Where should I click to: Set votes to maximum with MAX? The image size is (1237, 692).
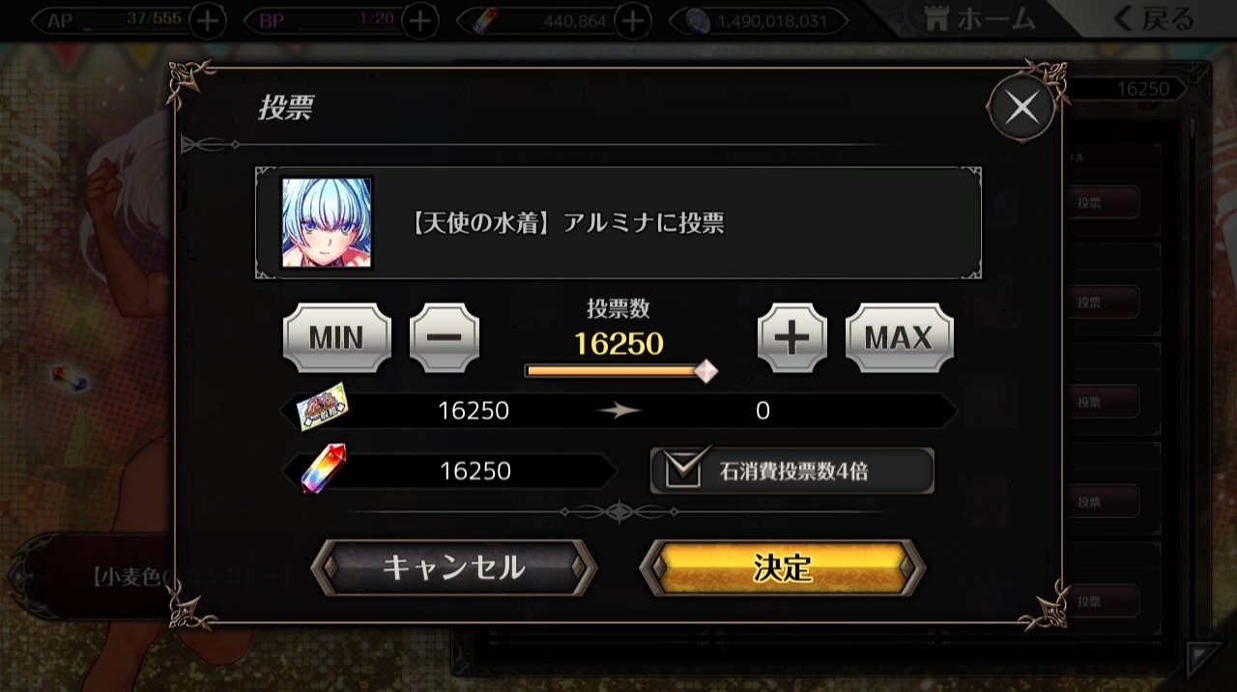pyautogui.click(x=899, y=337)
